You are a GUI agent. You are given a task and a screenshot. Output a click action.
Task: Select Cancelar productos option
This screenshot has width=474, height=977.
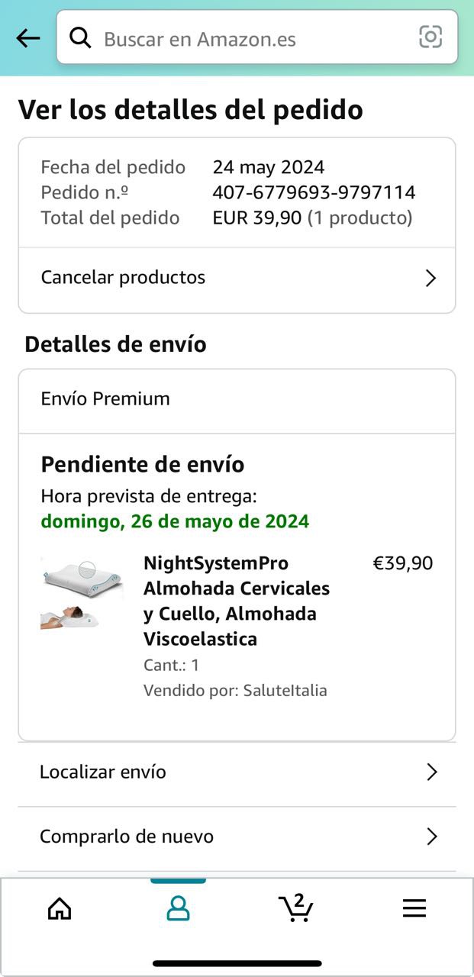[124, 277]
